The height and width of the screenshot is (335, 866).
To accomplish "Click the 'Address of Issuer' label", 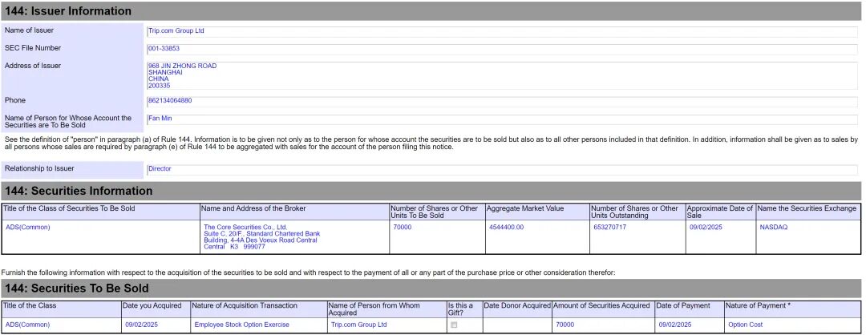I will click(33, 67).
